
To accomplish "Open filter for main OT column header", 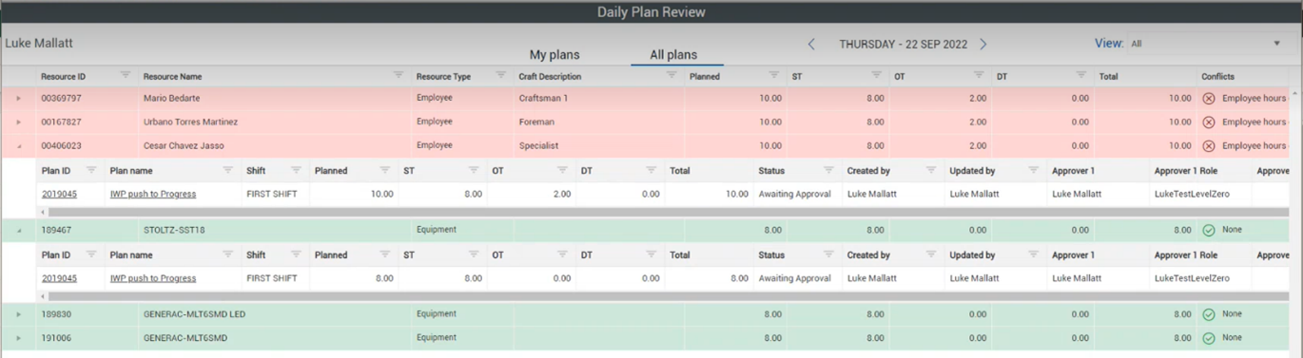I will point(979,75).
